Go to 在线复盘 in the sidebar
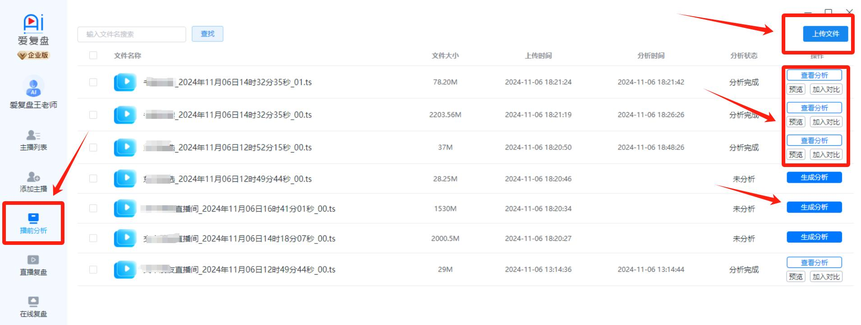 coord(33,302)
